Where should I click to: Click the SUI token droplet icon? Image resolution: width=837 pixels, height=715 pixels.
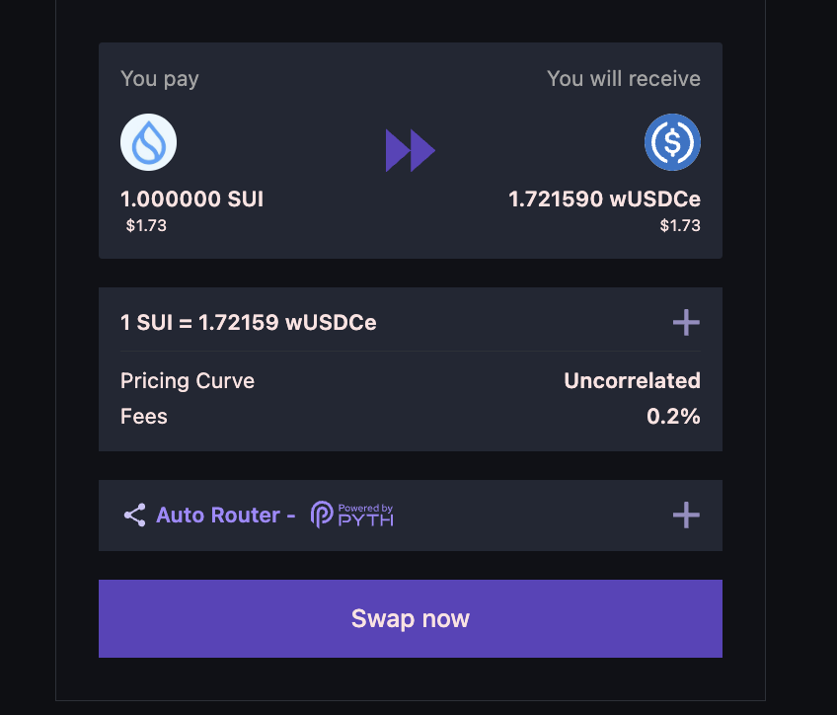click(x=148, y=142)
